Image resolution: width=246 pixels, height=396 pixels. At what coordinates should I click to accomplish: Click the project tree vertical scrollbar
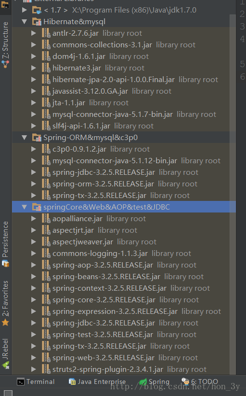(x=233, y=195)
